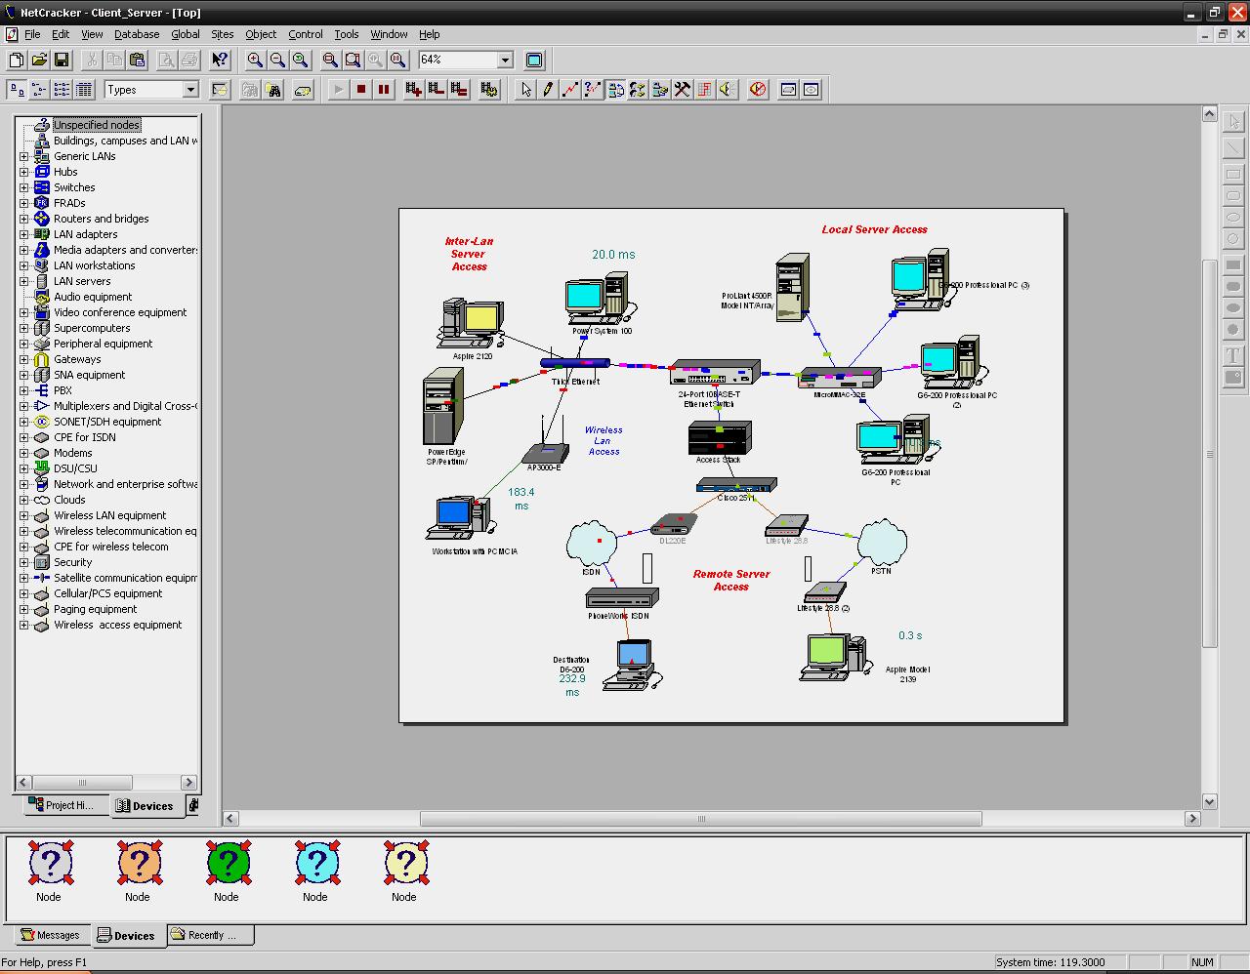1250x974 pixels.
Task: Click the New file icon
Action: point(17,61)
